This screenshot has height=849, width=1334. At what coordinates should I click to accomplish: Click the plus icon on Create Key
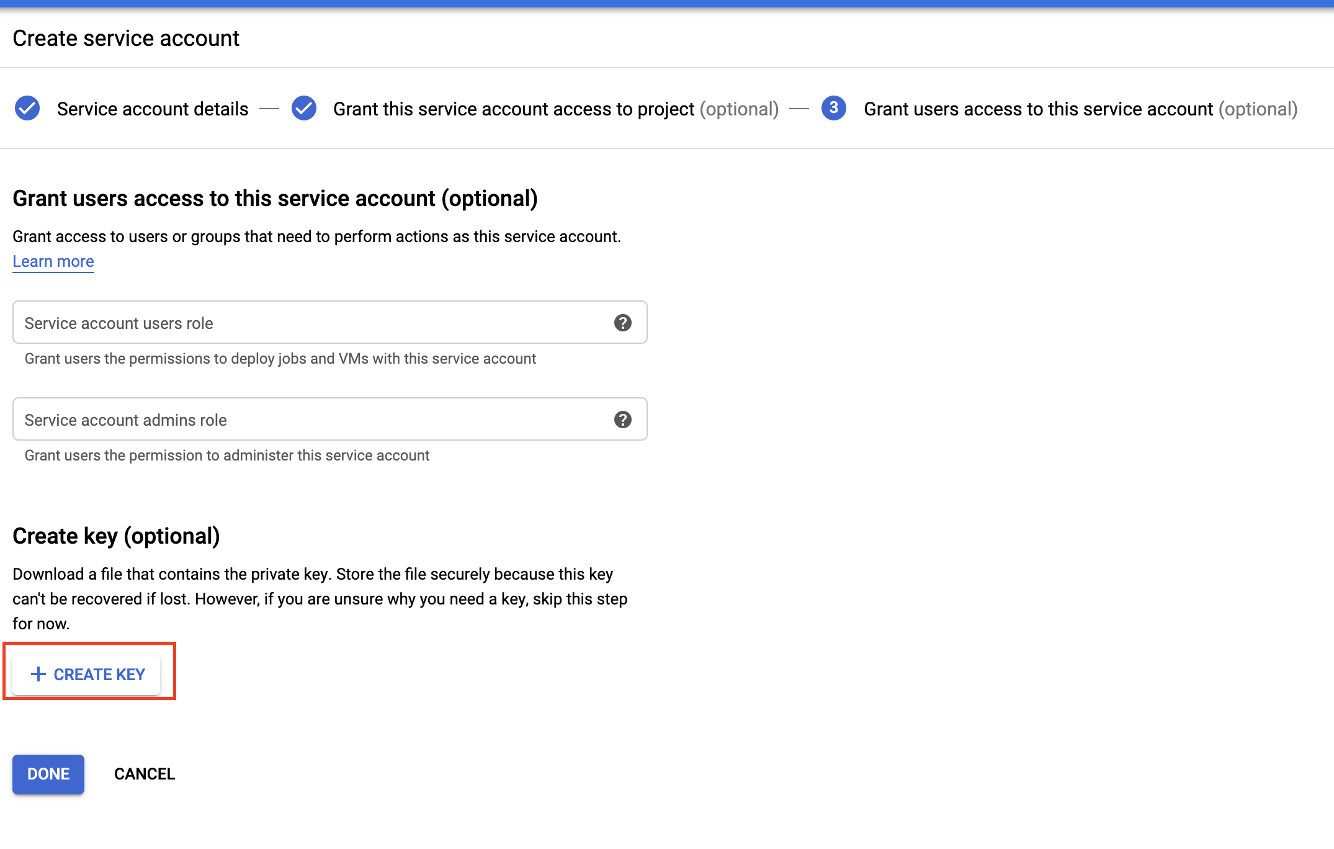[x=38, y=674]
